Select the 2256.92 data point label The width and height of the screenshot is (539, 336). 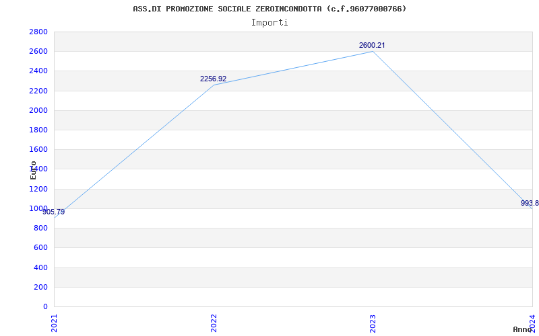pyautogui.click(x=213, y=79)
